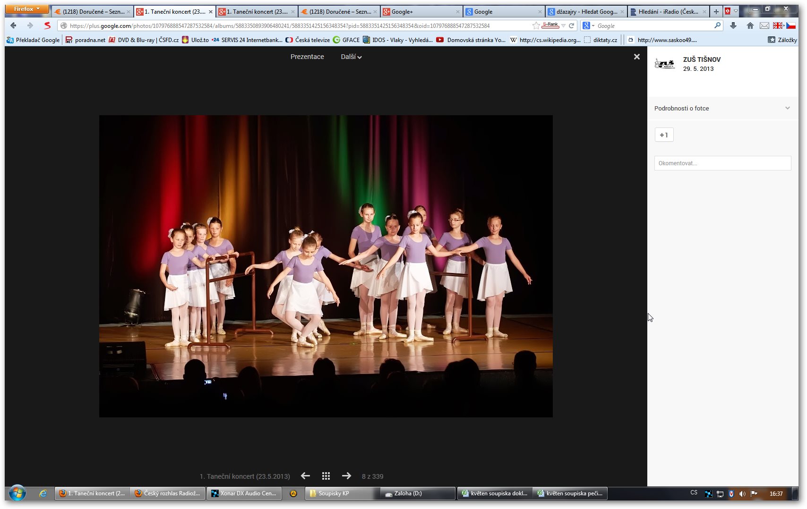
Task: Switch to the Google+ tab
Action: (x=417, y=11)
